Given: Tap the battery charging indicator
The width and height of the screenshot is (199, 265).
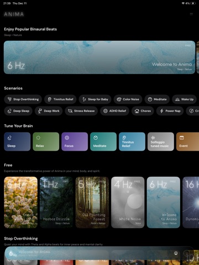Looking at the screenshot, I should pyautogui.click(x=193, y=3).
